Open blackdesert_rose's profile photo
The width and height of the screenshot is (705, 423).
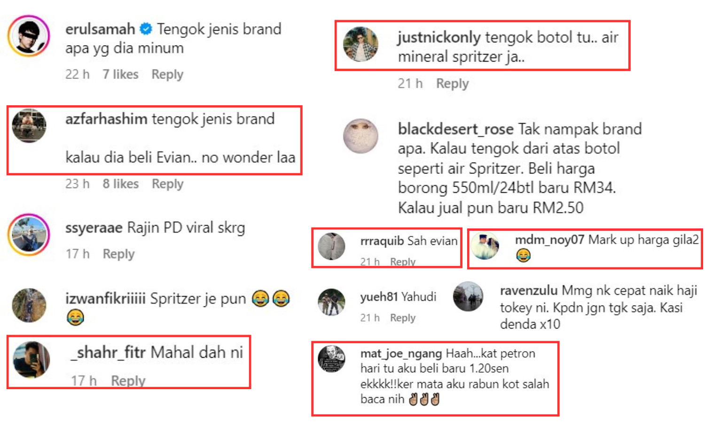tap(361, 136)
